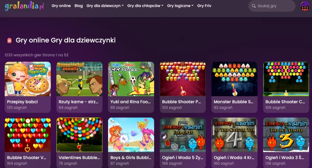Click the 103 zagrań play count

click(x=172, y=108)
